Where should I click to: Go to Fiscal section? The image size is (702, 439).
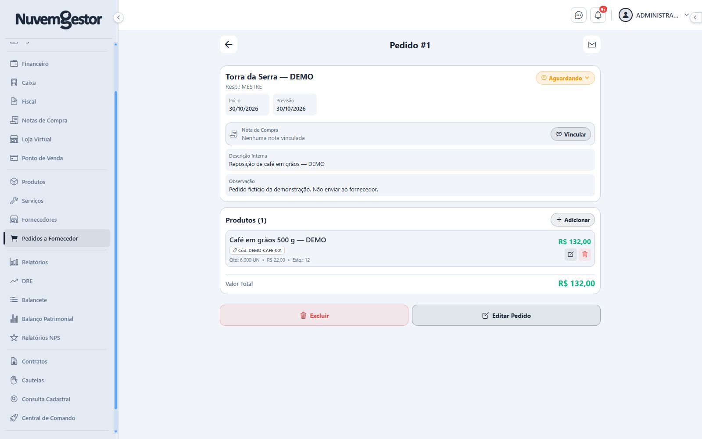coord(57,101)
